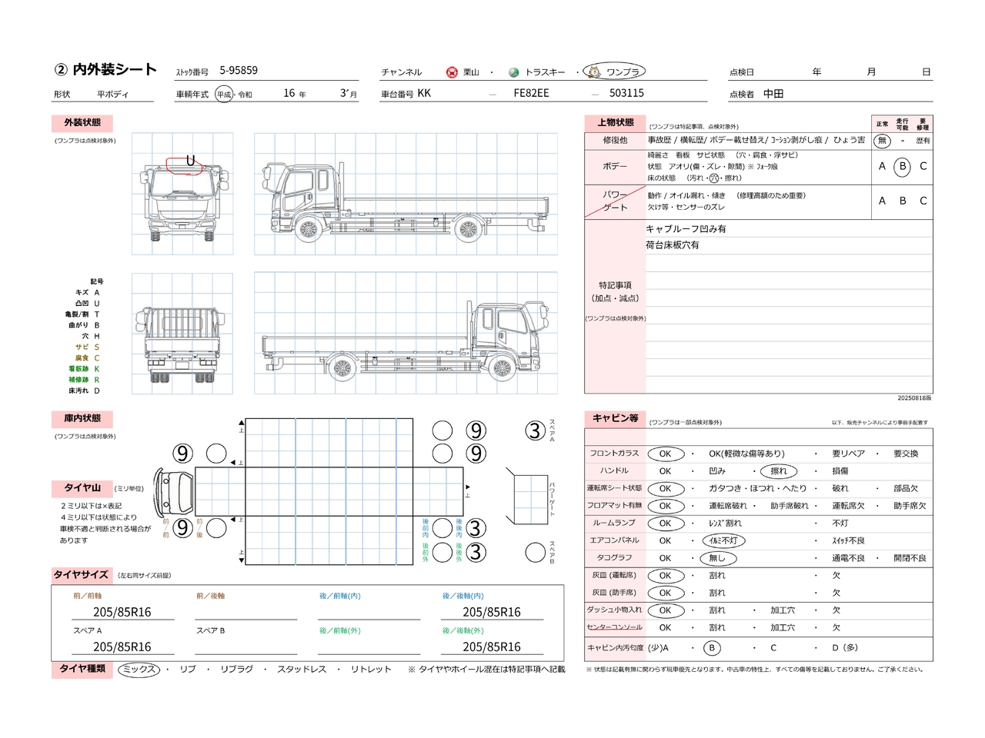
Task: Click the front-view truck diagram with U mark
Action: point(182,194)
